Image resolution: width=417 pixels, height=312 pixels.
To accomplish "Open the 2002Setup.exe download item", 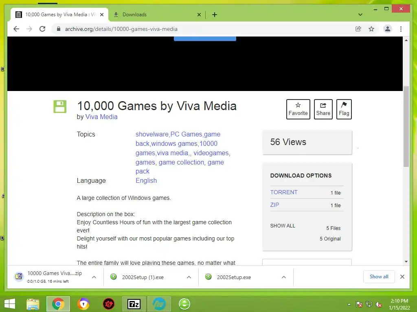I will coord(234,277).
